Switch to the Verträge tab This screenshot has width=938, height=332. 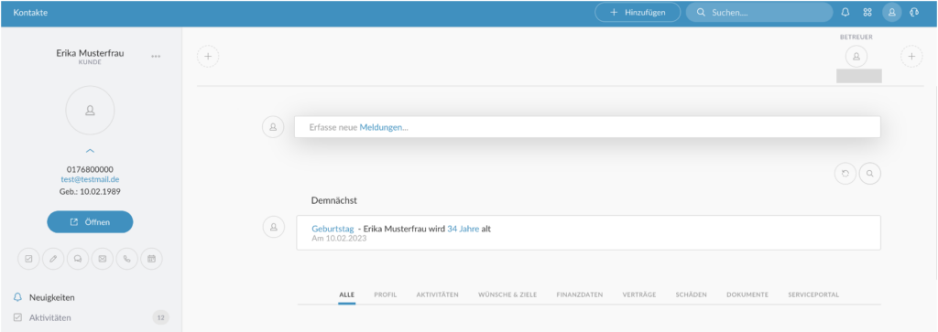(x=638, y=295)
